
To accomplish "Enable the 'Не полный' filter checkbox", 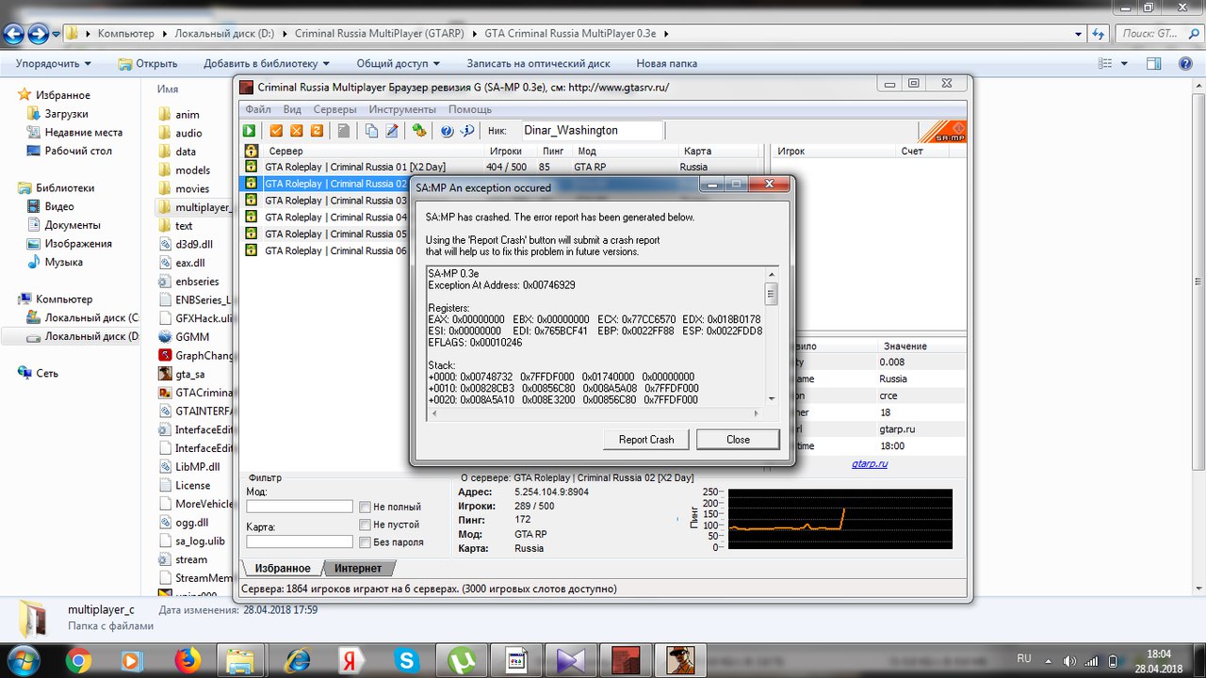I will click(366, 507).
